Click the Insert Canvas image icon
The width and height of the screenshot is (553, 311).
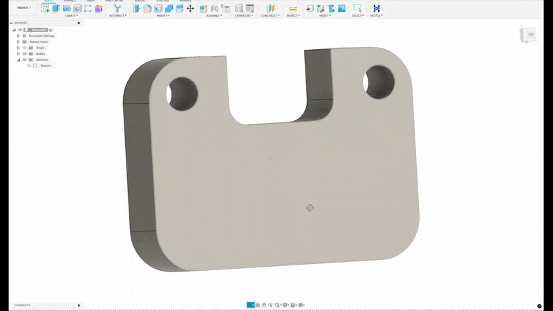pyautogui.click(x=341, y=8)
